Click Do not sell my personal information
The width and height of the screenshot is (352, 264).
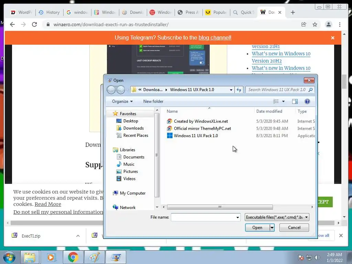(x=58, y=212)
